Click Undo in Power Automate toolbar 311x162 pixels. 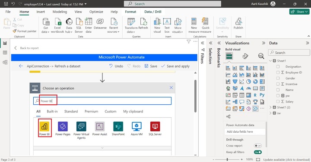(116, 66)
